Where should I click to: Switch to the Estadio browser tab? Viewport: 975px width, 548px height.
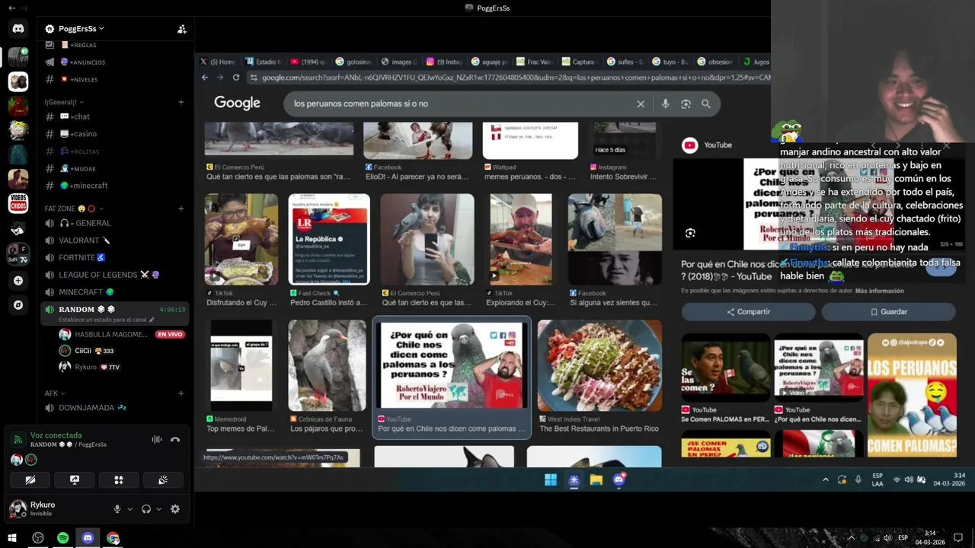pos(264,62)
